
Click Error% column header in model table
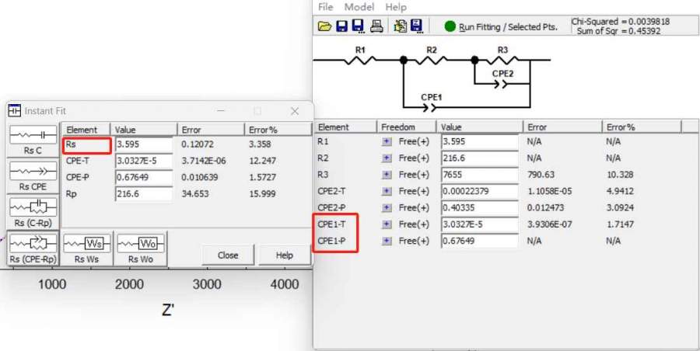pos(641,127)
